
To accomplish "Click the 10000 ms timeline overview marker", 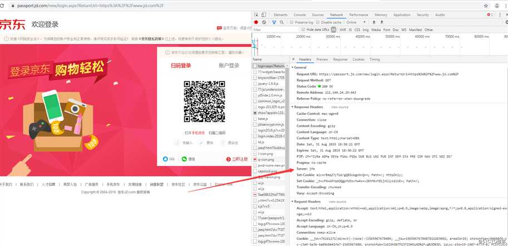I will click(273, 36).
